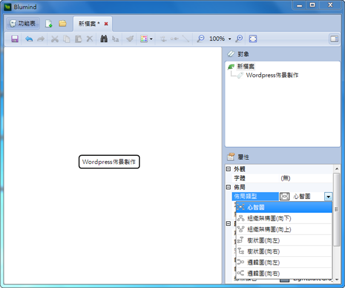Click the color swatch beside LightSlateGray
The image size is (345, 288).
coord(285,280)
